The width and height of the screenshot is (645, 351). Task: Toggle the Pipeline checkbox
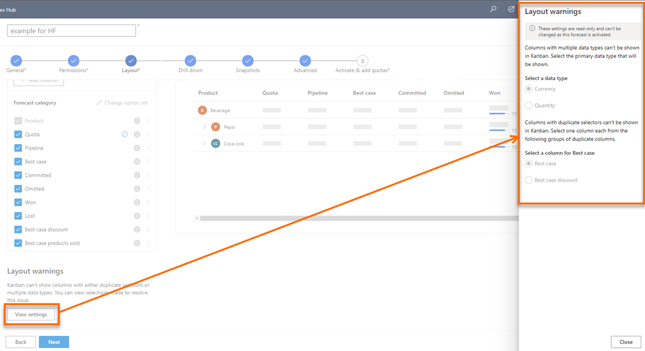(x=18, y=148)
